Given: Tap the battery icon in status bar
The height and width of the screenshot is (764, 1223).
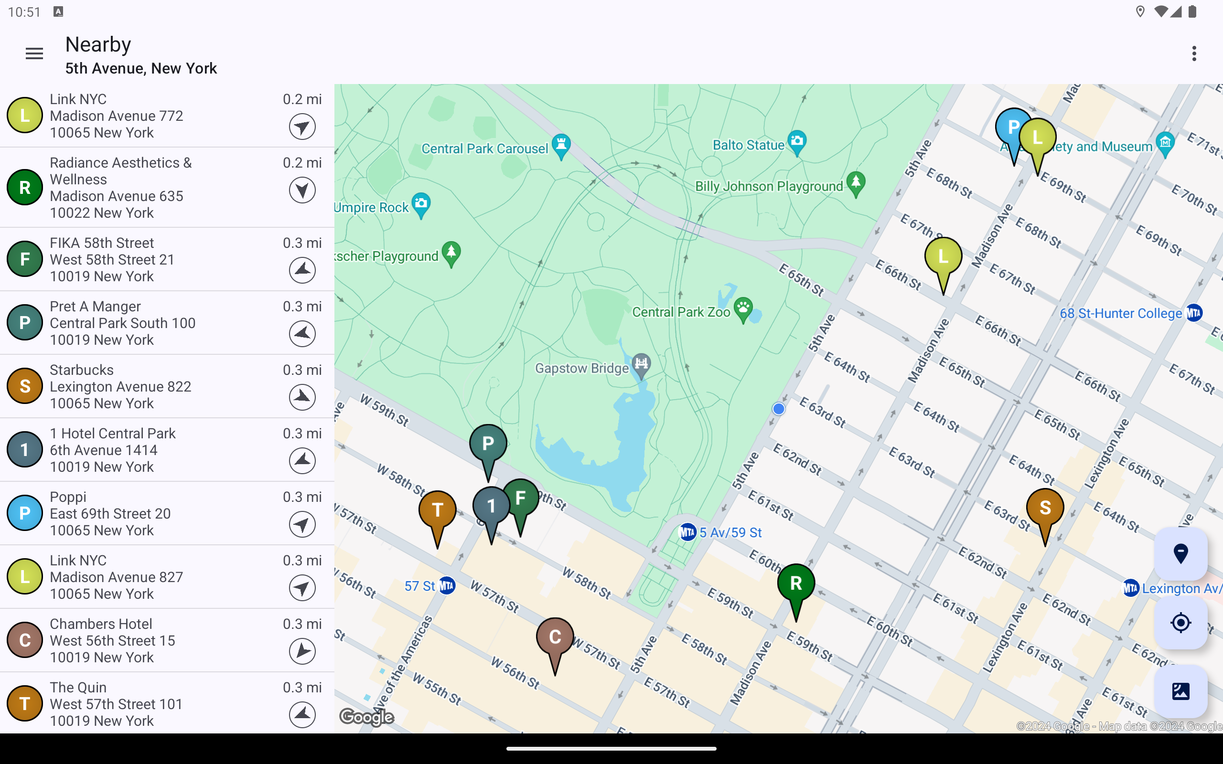Looking at the screenshot, I should tap(1193, 11).
